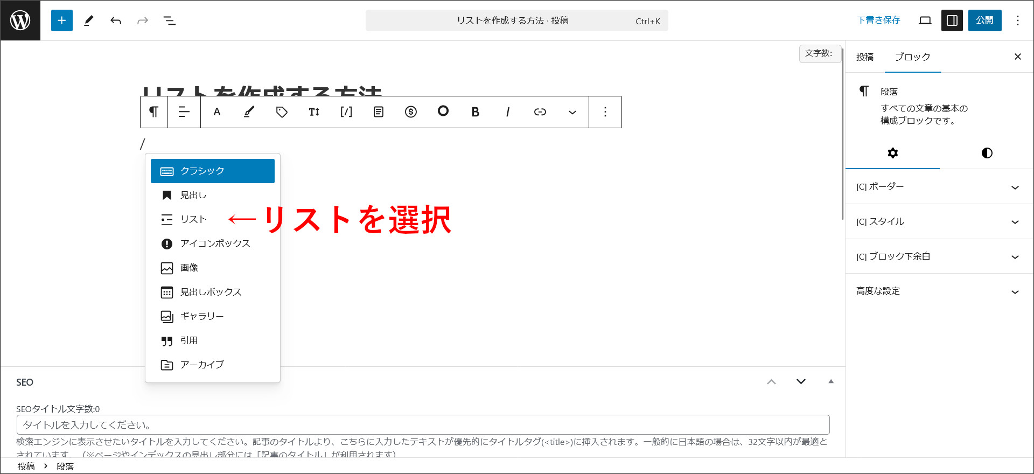The width and height of the screenshot is (1034, 474).
Task: Click 投稿 in the breadcrumb
Action: coord(26,466)
